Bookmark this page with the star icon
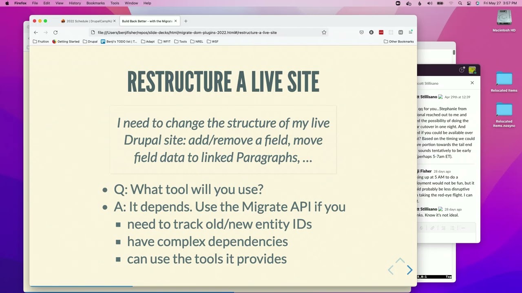This screenshot has height=293, width=522. tap(324, 33)
